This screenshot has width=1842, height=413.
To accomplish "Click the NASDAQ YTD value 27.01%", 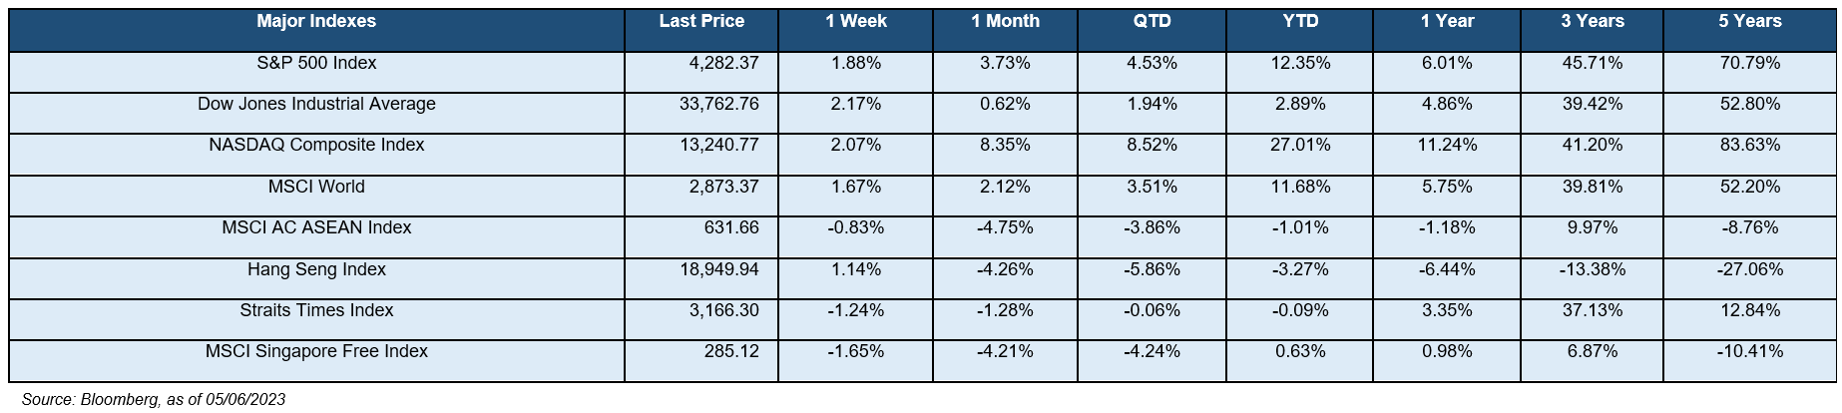I will pyautogui.click(x=1300, y=145).
